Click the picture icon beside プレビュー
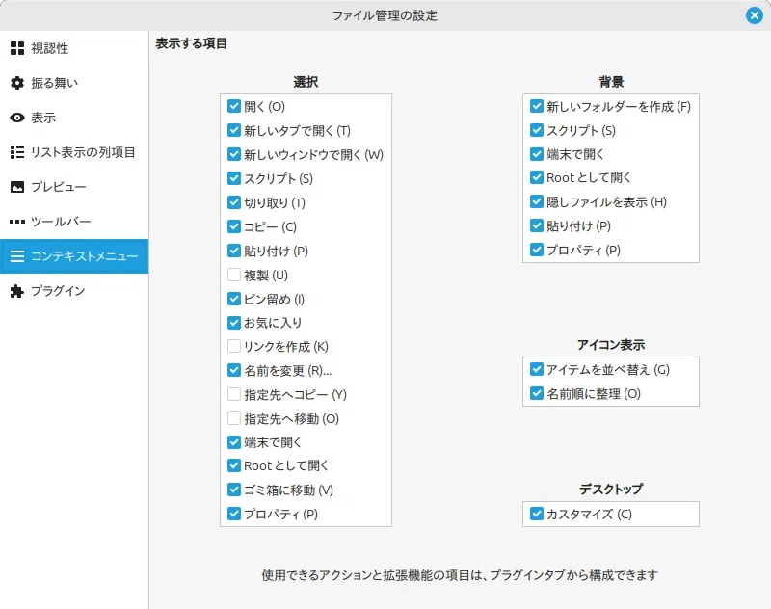 pyautogui.click(x=17, y=187)
